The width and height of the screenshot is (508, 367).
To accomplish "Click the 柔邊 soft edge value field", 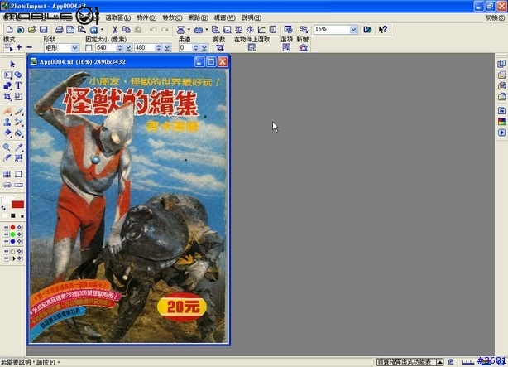I will pyautogui.click(x=185, y=48).
